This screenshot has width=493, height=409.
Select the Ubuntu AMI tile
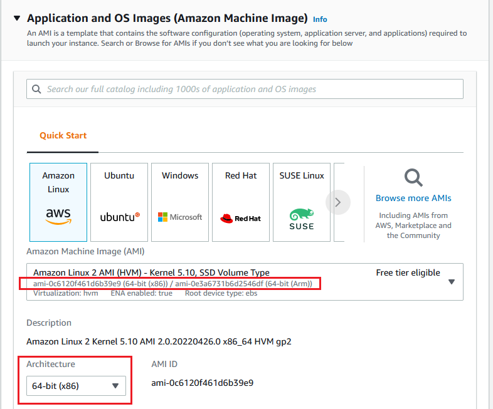coord(119,202)
